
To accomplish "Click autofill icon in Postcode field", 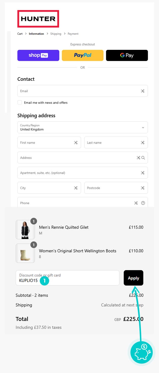I will click(142, 188).
